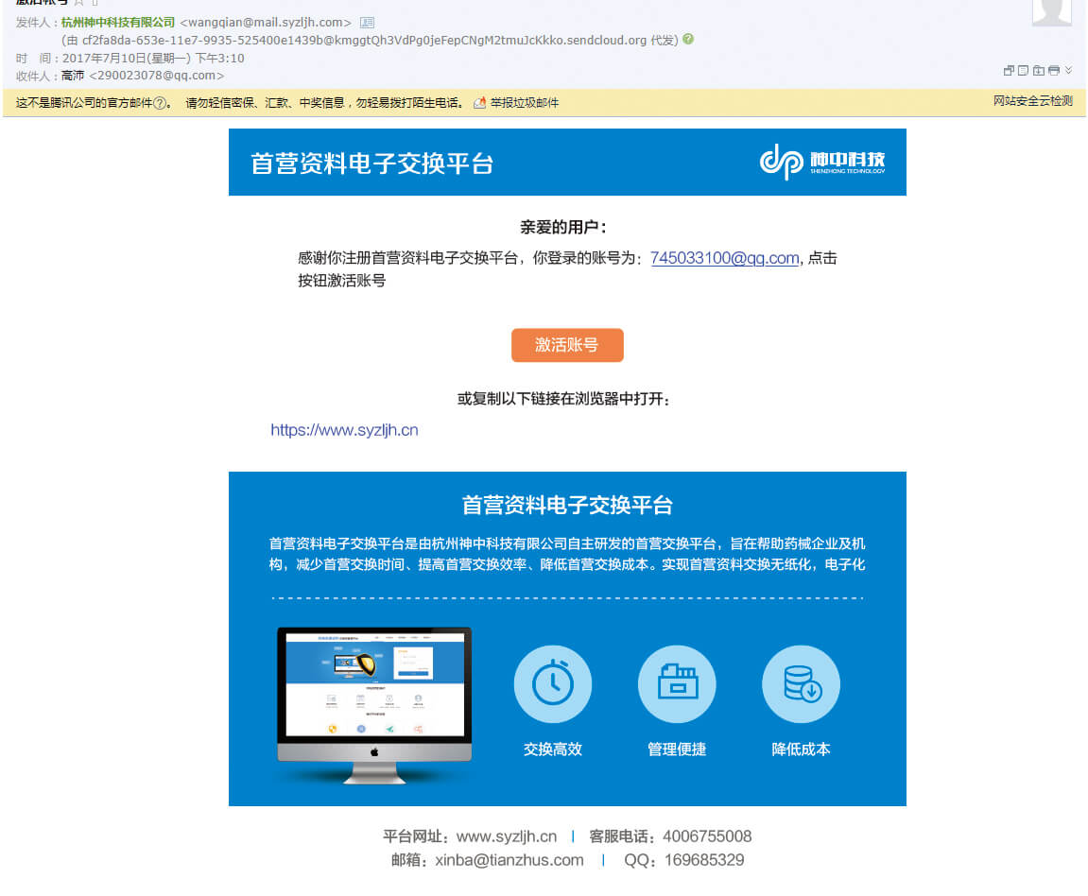This screenshot has height=896, width=1088.
Task: Click the iMac platform preview image
Action: pyautogui.click(x=374, y=705)
